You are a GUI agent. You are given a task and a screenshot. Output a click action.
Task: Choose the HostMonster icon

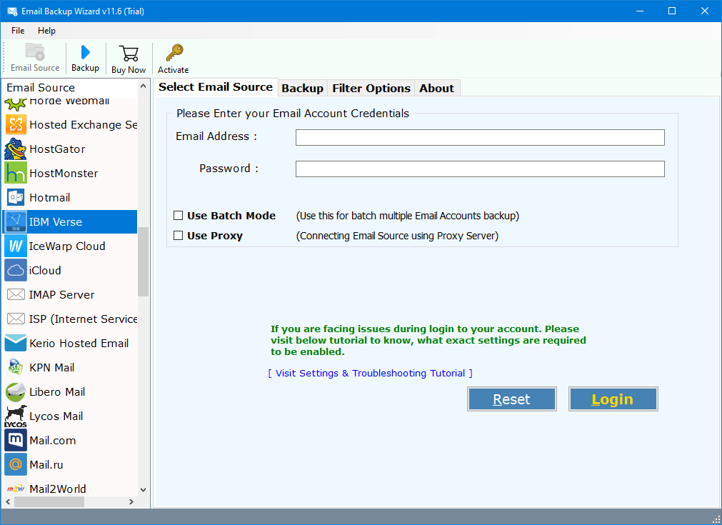16,173
